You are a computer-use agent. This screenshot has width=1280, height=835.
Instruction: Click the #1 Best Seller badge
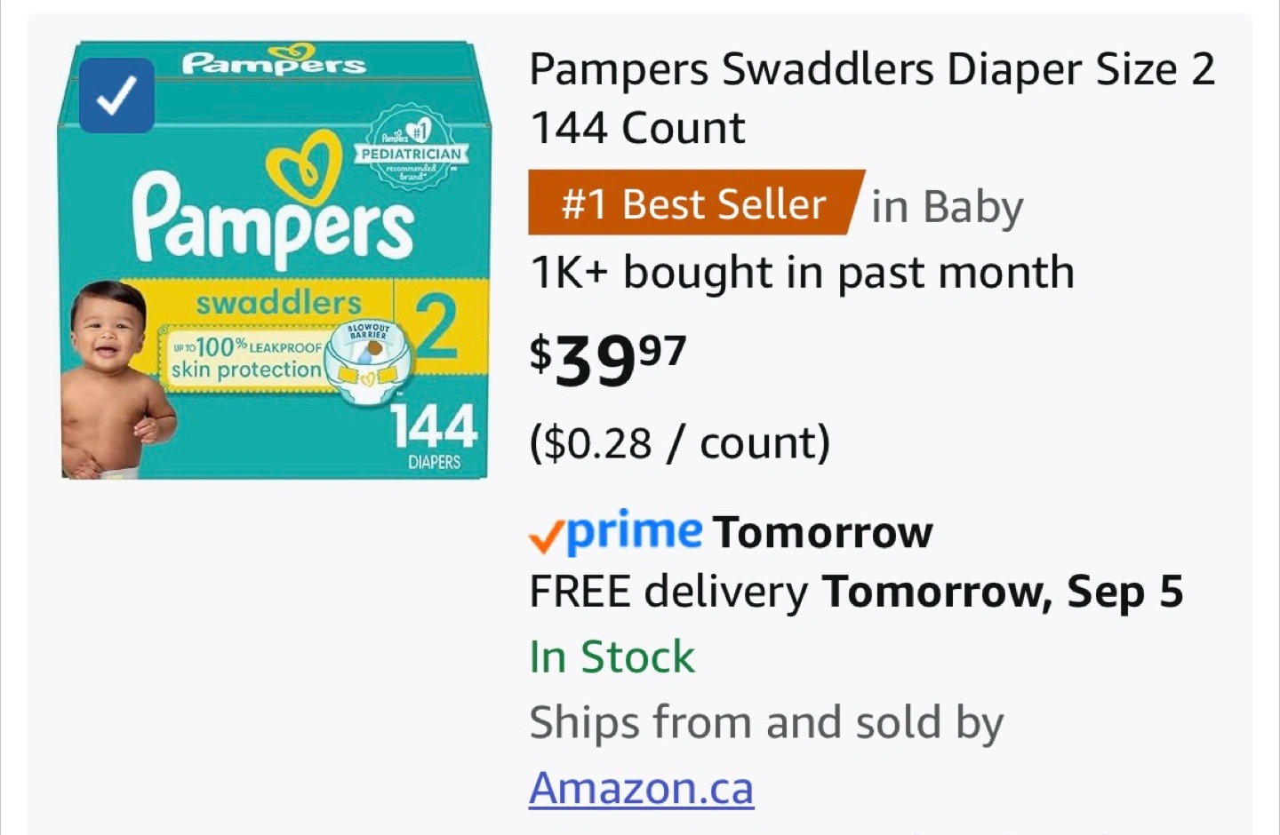pos(694,203)
